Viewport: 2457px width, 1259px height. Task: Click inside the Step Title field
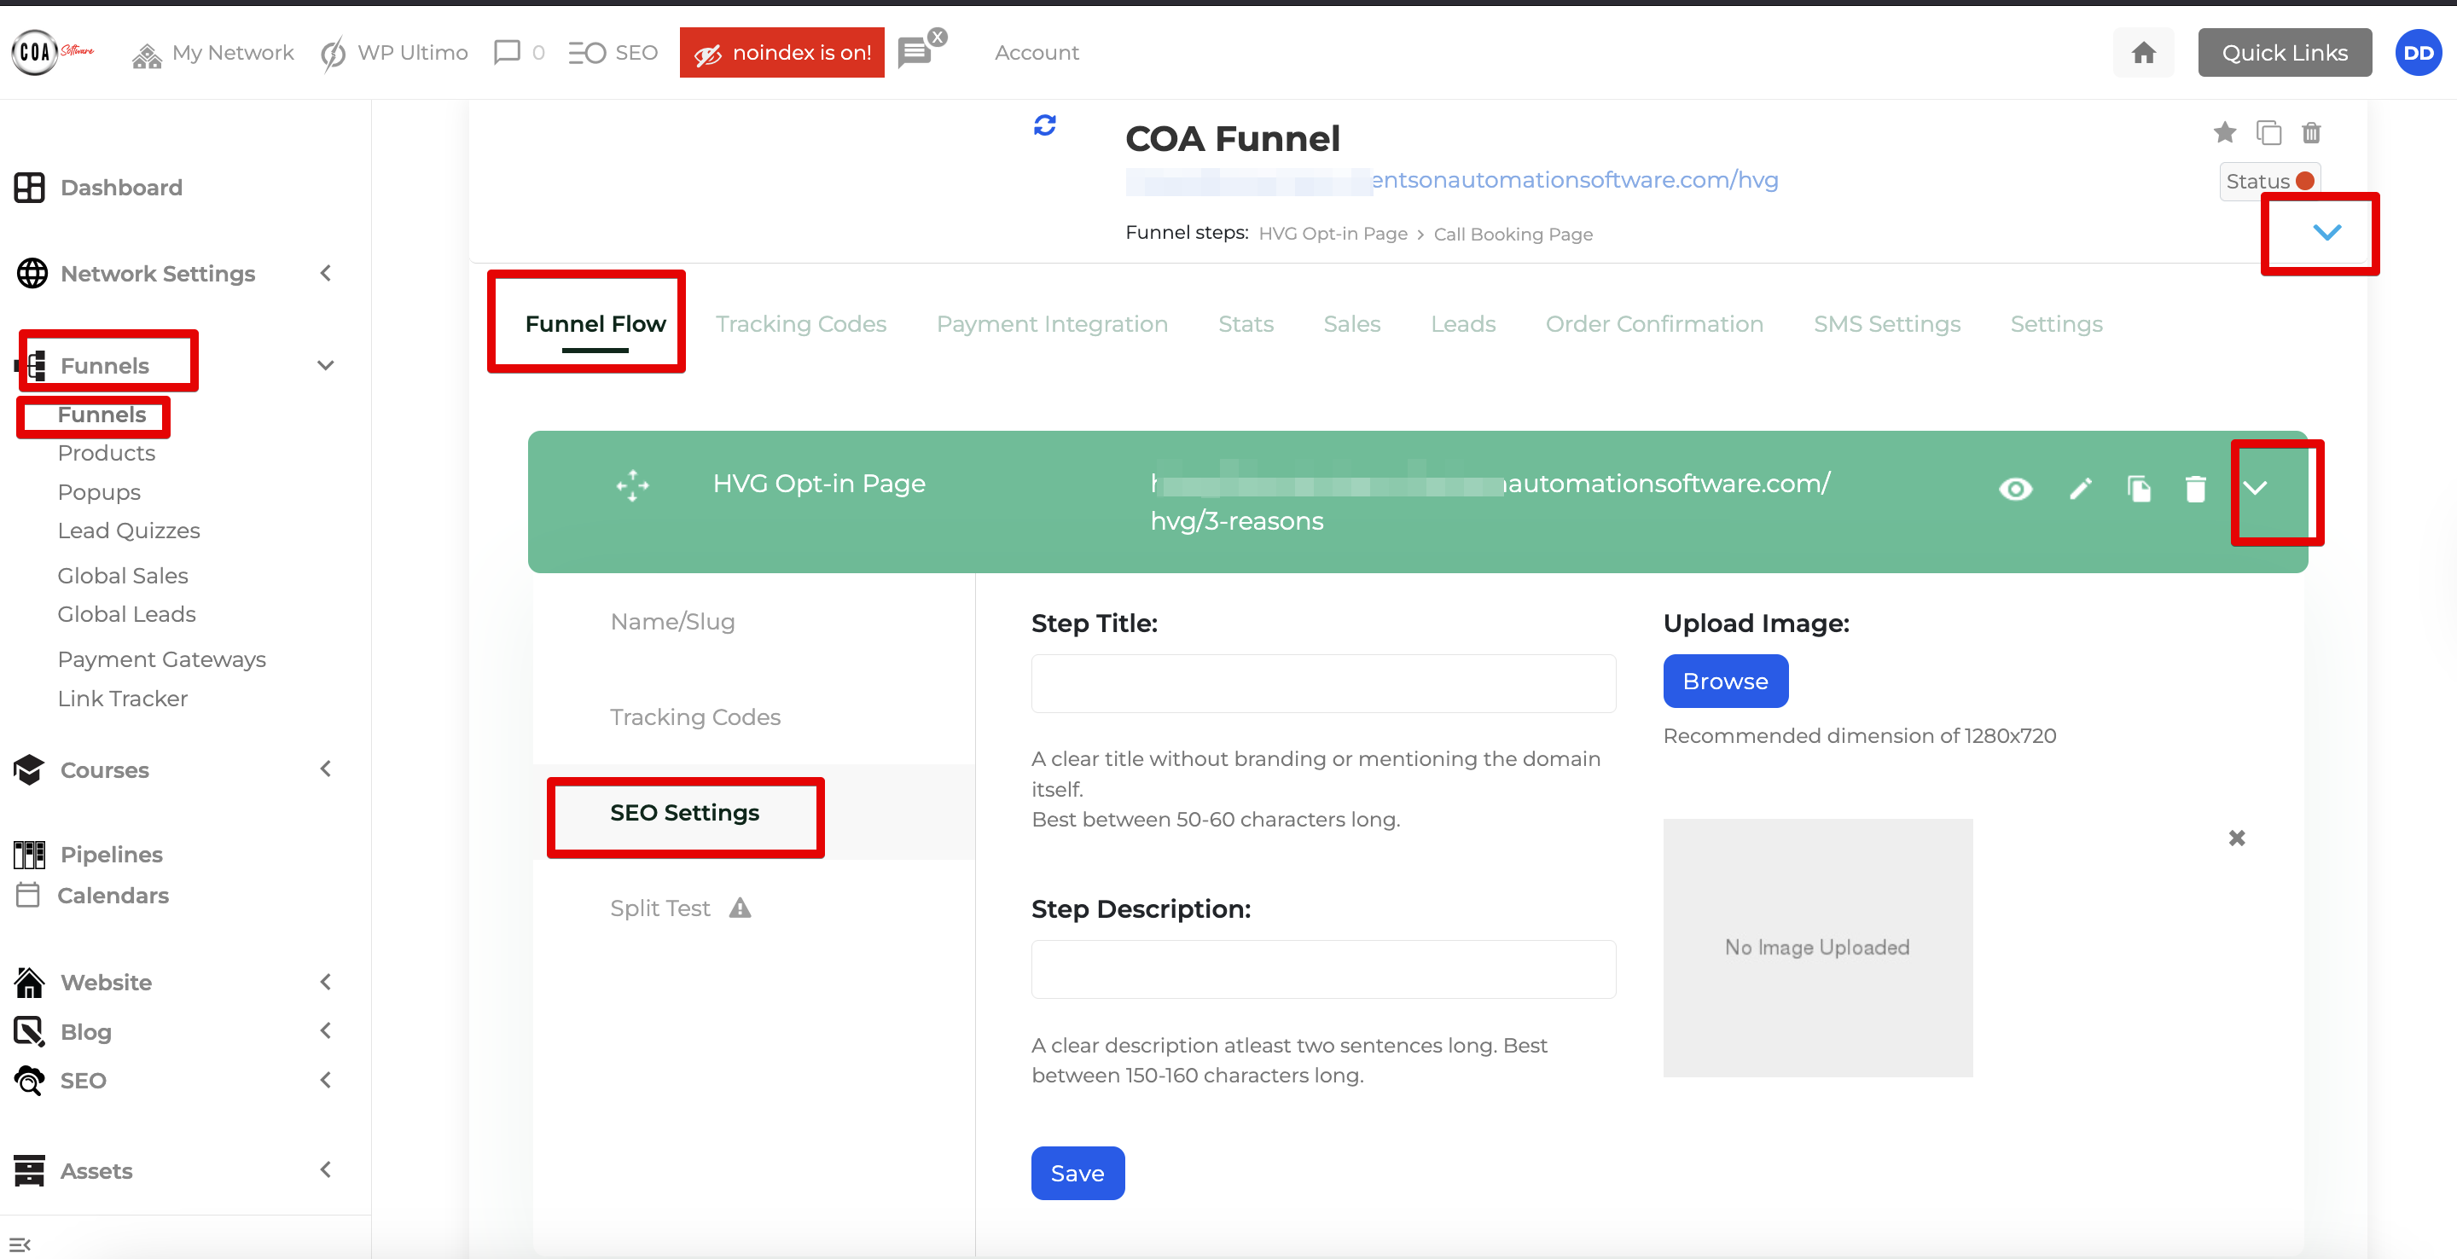[x=1322, y=683]
